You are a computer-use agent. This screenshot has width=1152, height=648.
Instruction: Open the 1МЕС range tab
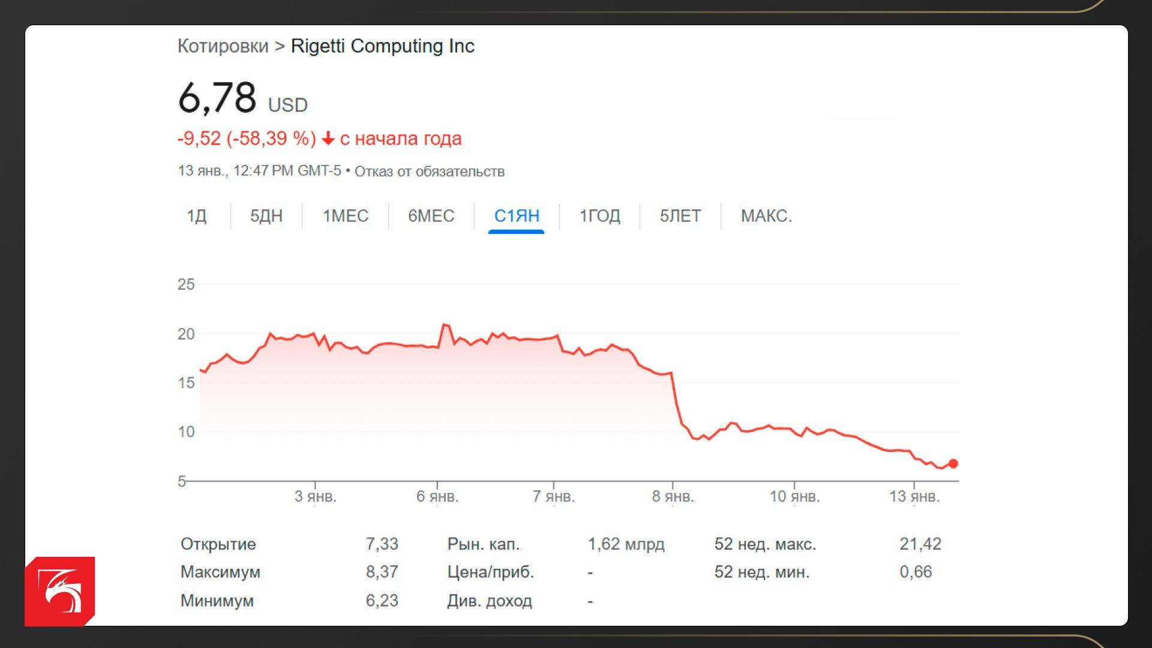346,216
